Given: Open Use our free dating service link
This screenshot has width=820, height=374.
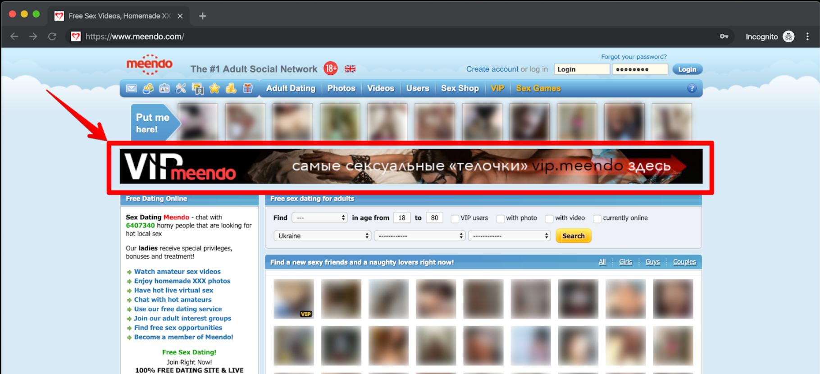Looking at the screenshot, I should pos(178,309).
